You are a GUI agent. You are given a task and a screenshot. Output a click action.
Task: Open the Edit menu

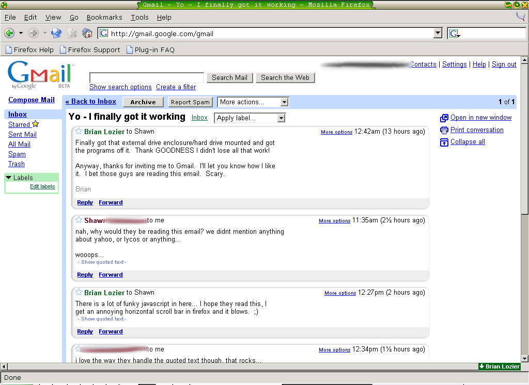pos(30,17)
